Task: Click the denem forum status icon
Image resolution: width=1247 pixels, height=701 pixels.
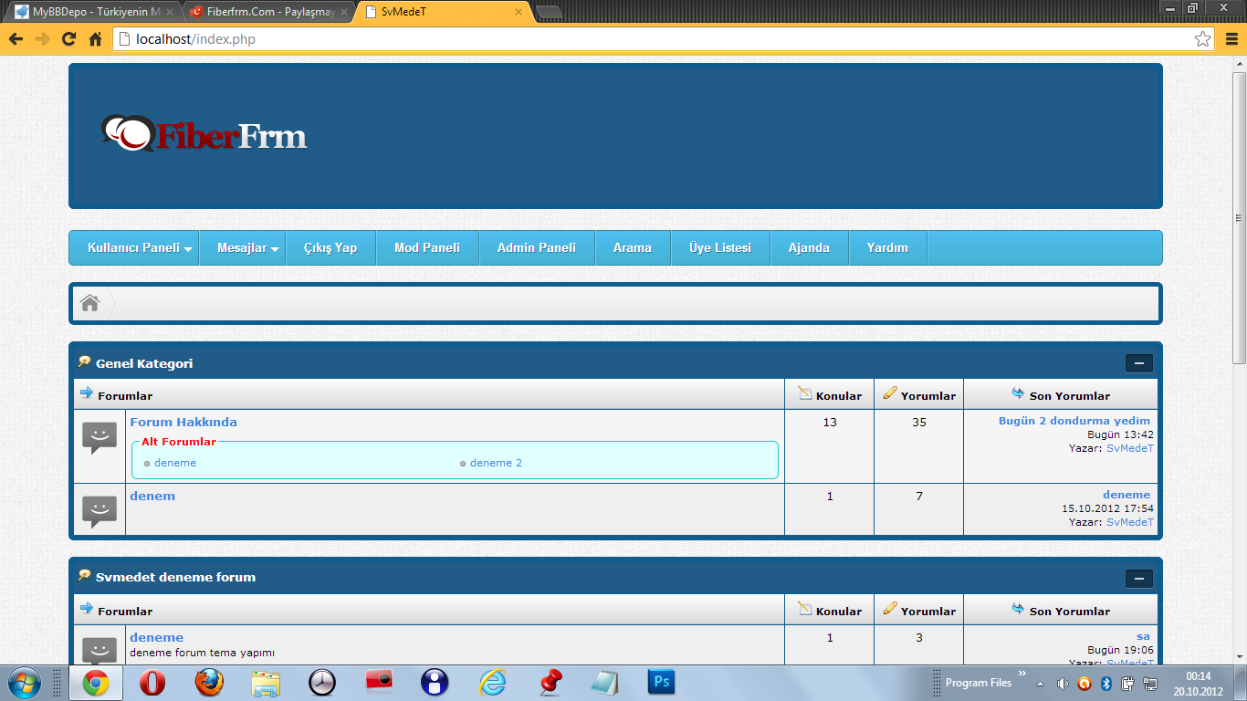Action: click(100, 512)
